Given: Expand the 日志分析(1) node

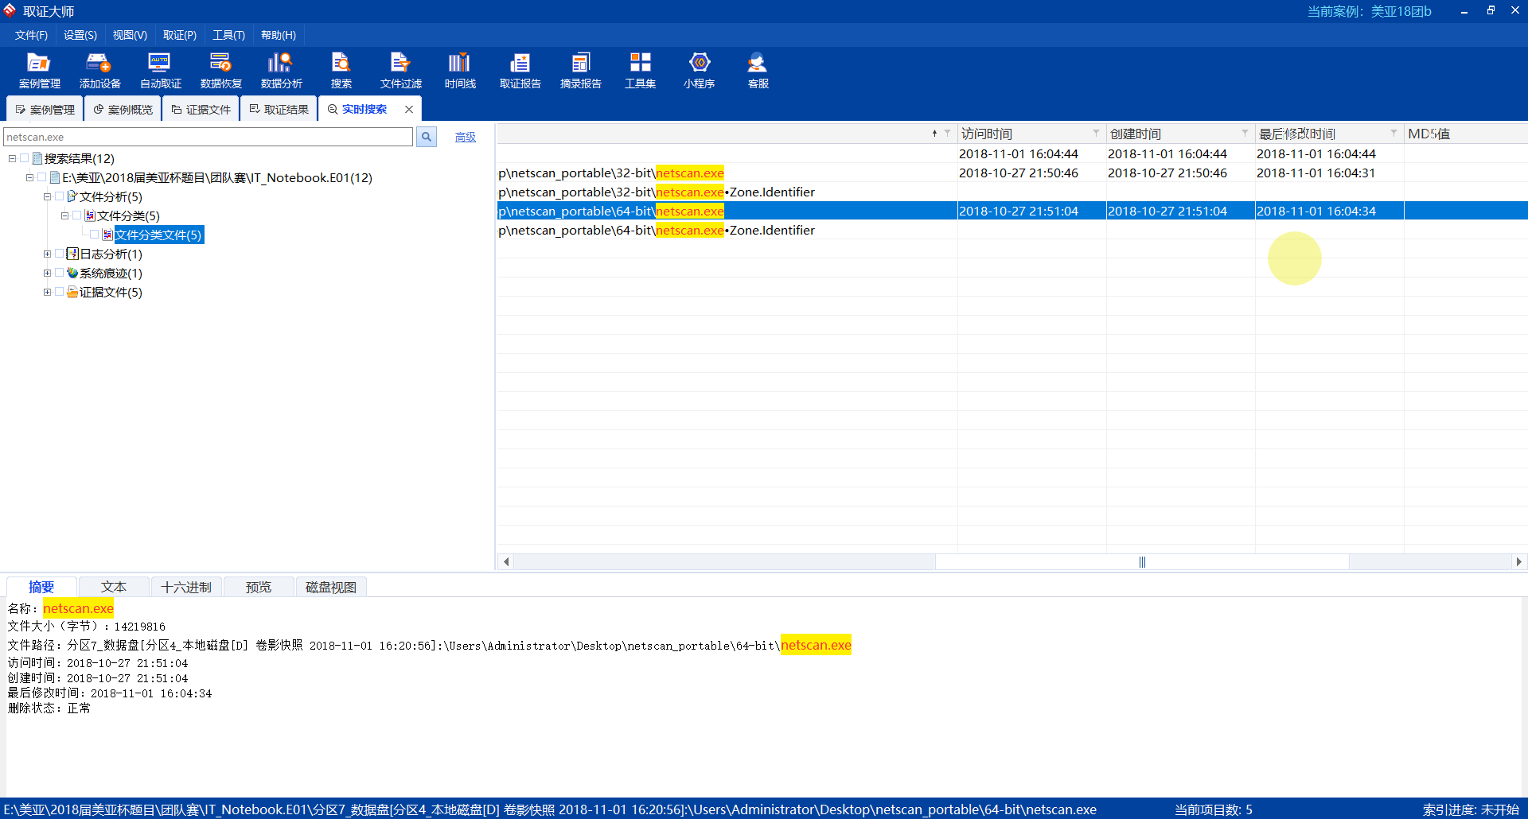Looking at the screenshot, I should 47,254.
